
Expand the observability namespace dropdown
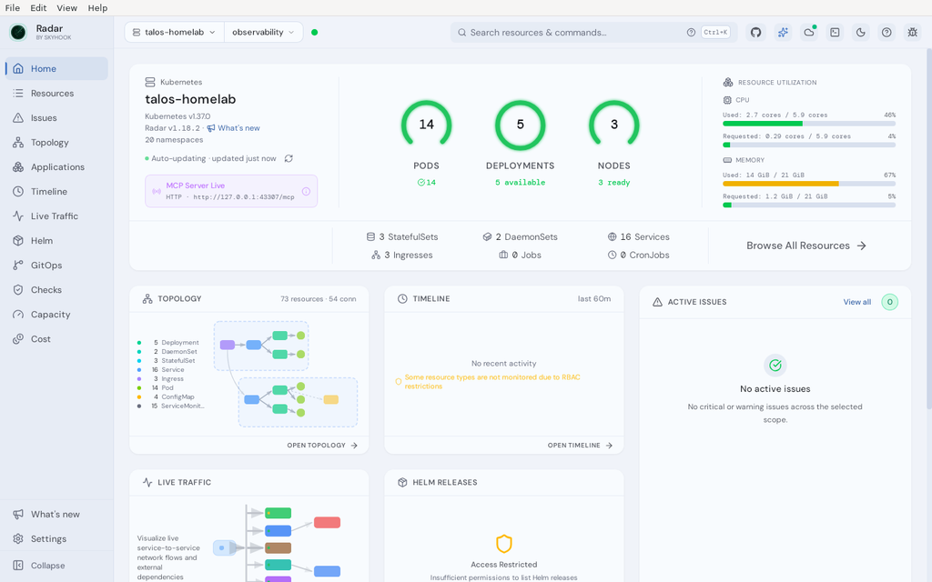(x=263, y=32)
